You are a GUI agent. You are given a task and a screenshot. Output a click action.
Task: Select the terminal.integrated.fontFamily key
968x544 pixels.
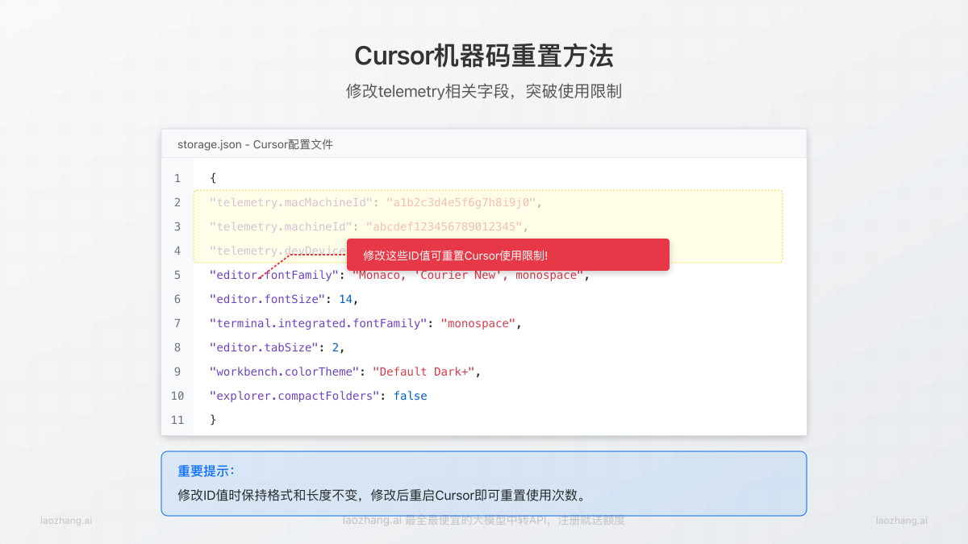(319, 323)
